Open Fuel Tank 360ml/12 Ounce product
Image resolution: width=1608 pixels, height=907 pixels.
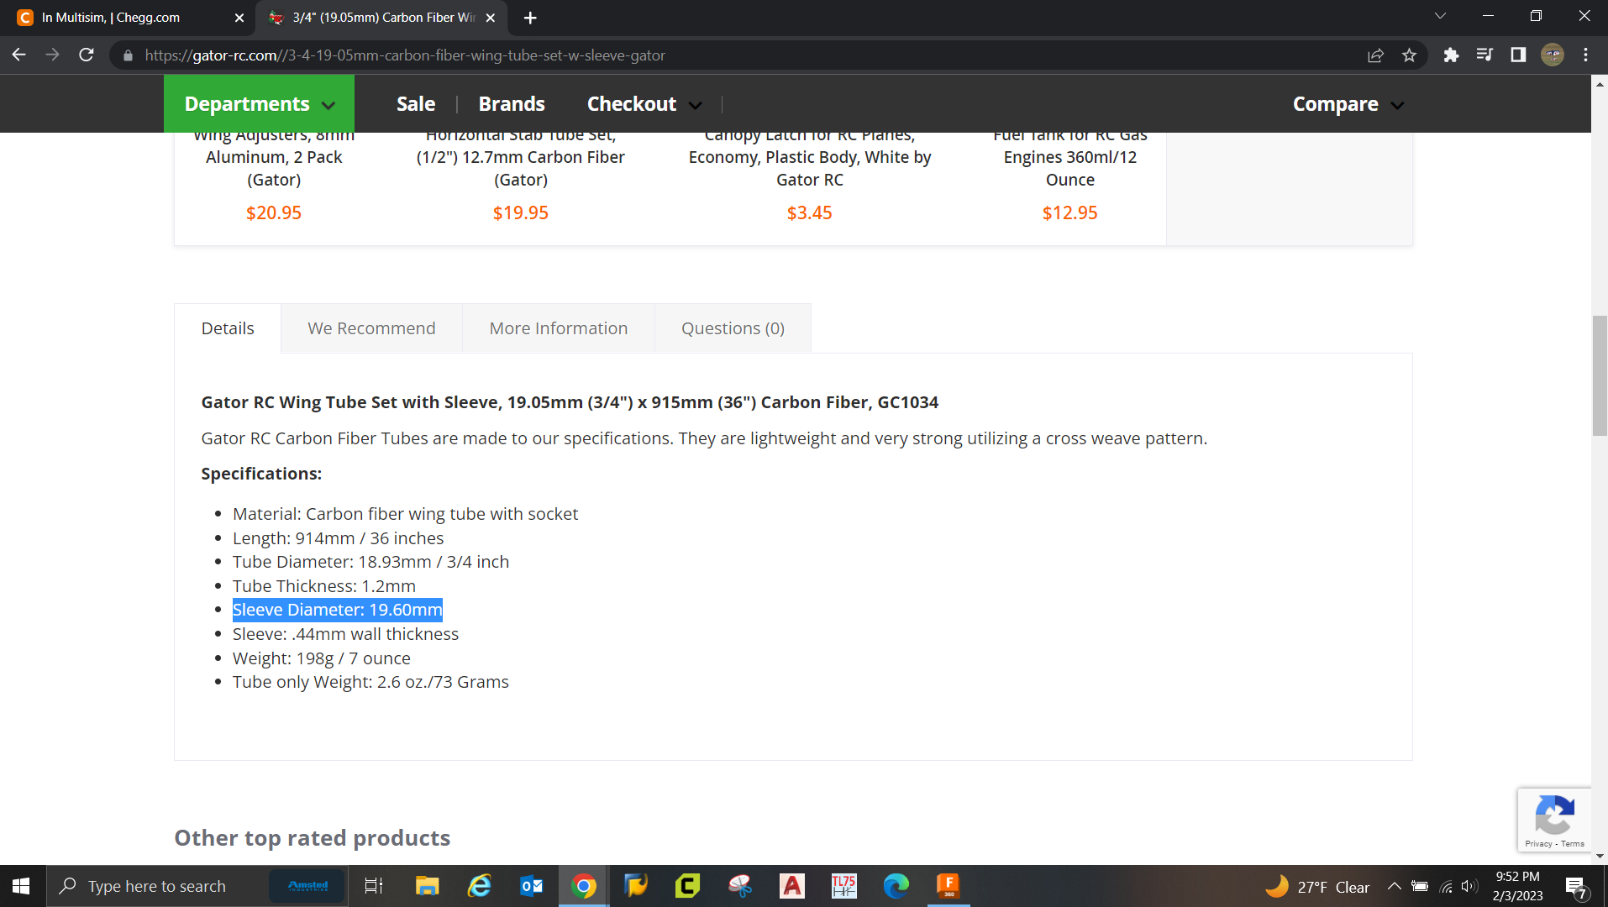coord(1070,157)
